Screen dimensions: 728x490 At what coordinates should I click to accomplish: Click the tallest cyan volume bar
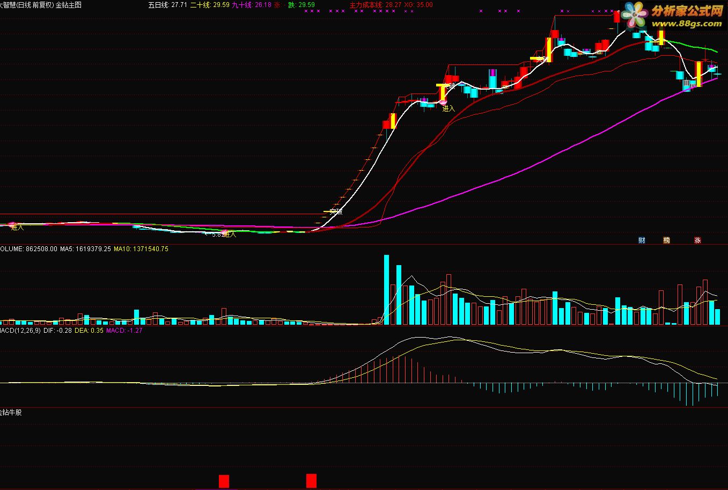386,290
